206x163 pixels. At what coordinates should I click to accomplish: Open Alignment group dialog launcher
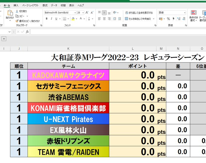tap(155, 25)
